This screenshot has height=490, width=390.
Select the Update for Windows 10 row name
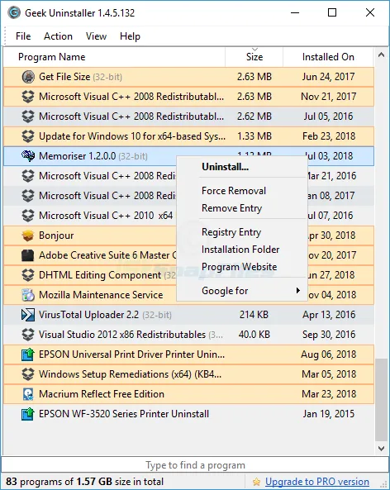click(x=132, y=136)
